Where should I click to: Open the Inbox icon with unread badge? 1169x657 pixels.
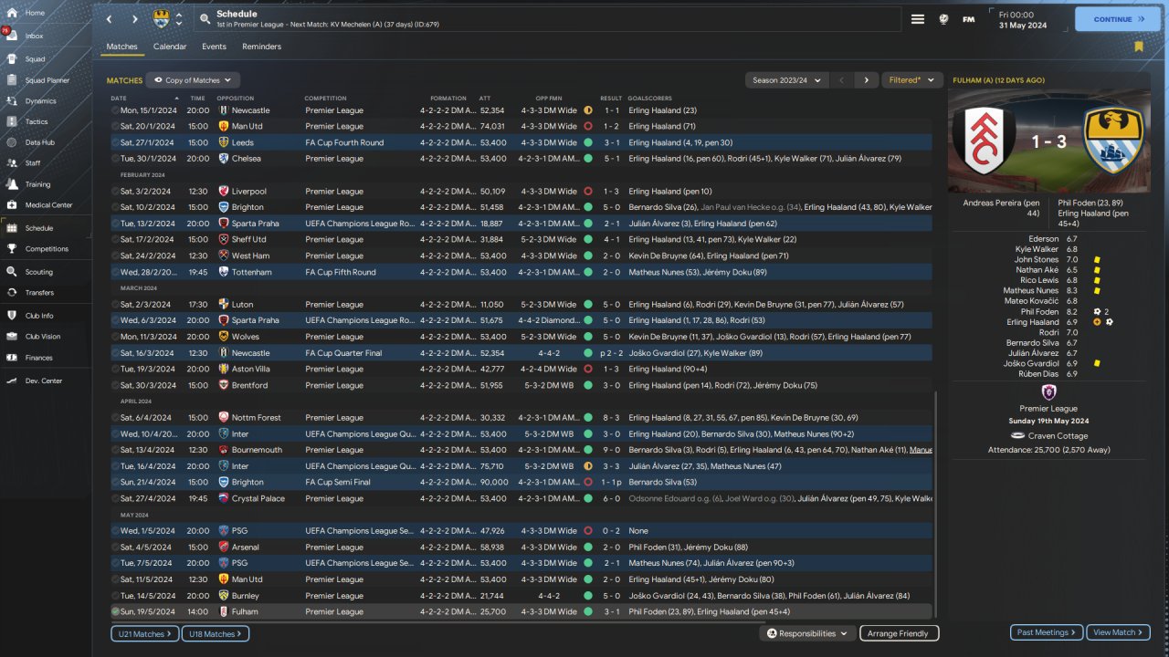[x=13, y=36]
